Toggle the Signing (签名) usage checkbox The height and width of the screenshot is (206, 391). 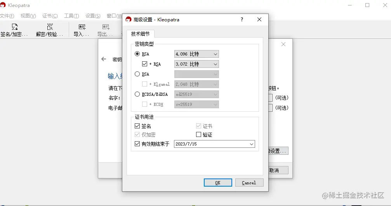[x=137, y=126]
